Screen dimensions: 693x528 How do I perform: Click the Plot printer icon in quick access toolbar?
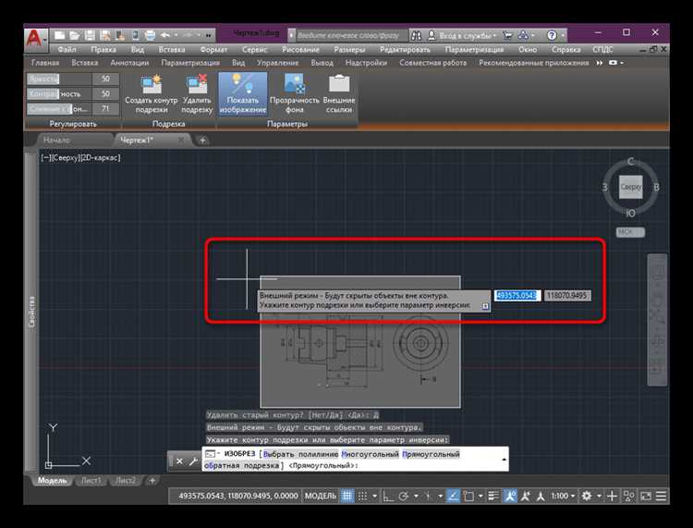[x=151, y=35]
